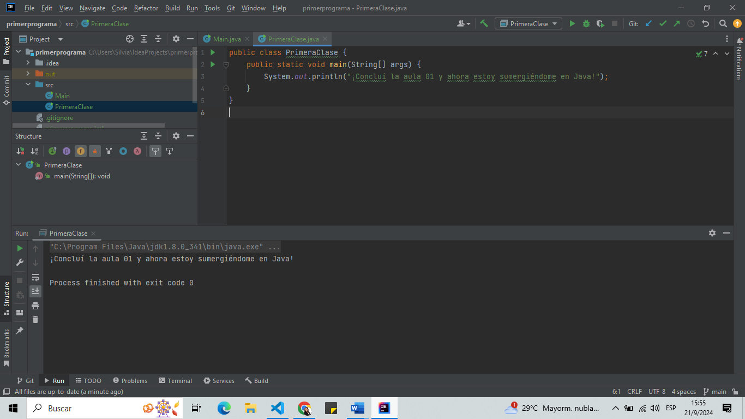Image resolution: width=745 pixels, height=419 pixels.
Task: Click the wrench icon in Run panel
Action: [x=20, y=262]
